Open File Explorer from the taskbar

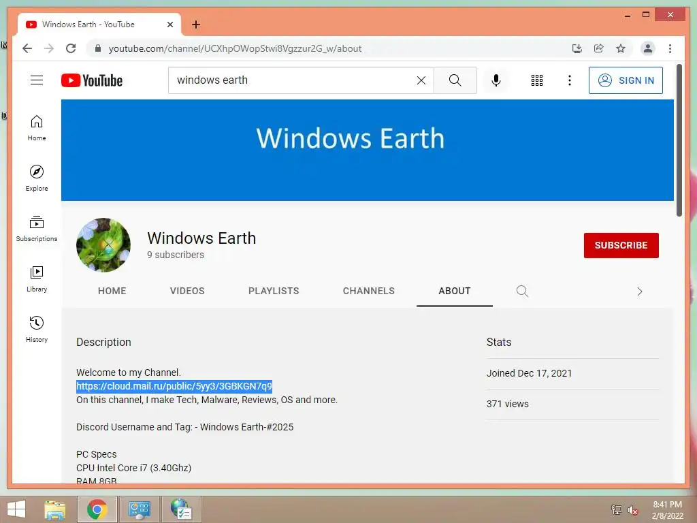(x=54, y=509)
